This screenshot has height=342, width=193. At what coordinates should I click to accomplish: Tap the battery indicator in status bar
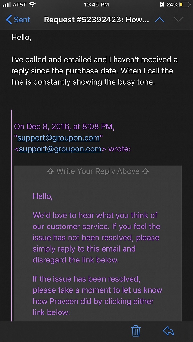[x=185, y=4]
